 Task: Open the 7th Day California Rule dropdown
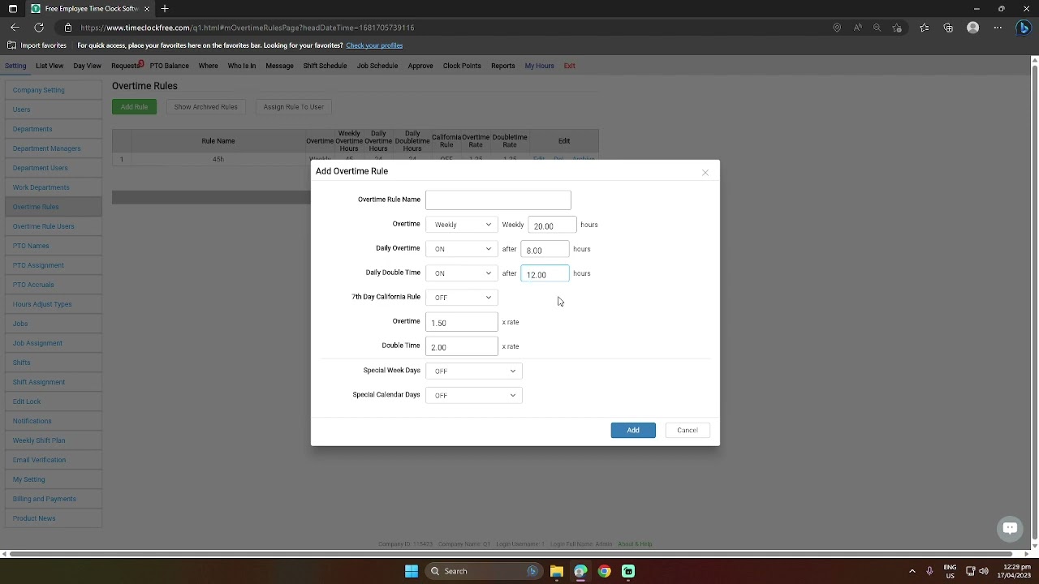462,298
